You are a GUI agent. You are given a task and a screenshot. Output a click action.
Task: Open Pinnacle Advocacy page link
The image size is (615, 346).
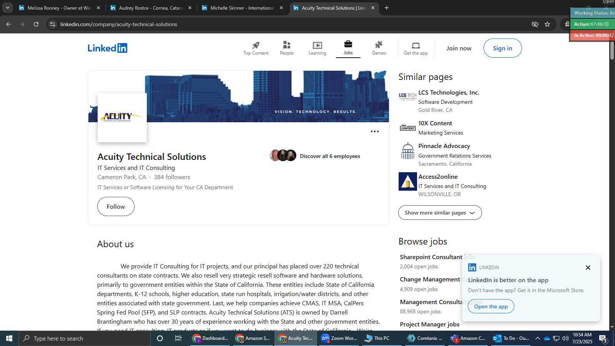pyautogui.click(x=444, y=146)
